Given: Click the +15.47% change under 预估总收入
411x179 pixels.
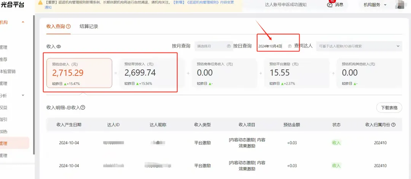Looking at the screenshot, I should tap(73, 84).
